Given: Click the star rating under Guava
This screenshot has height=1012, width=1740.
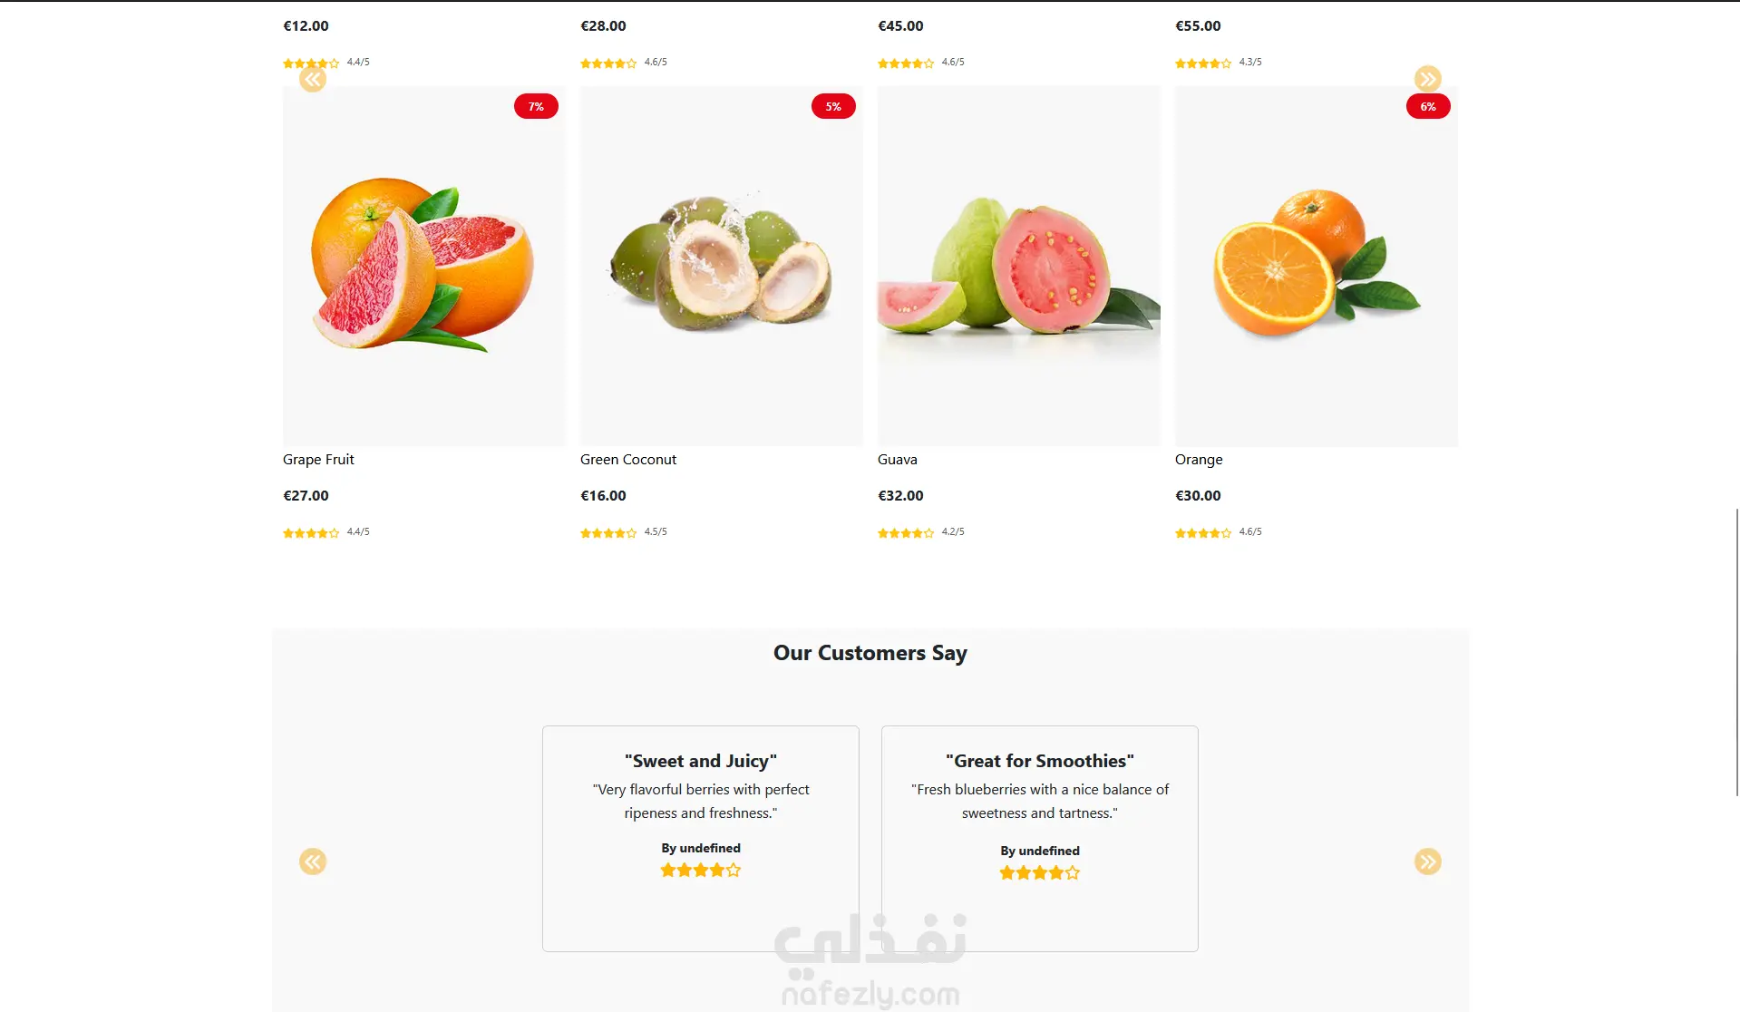Looking at the screenshot, I should tap(906, 533).
